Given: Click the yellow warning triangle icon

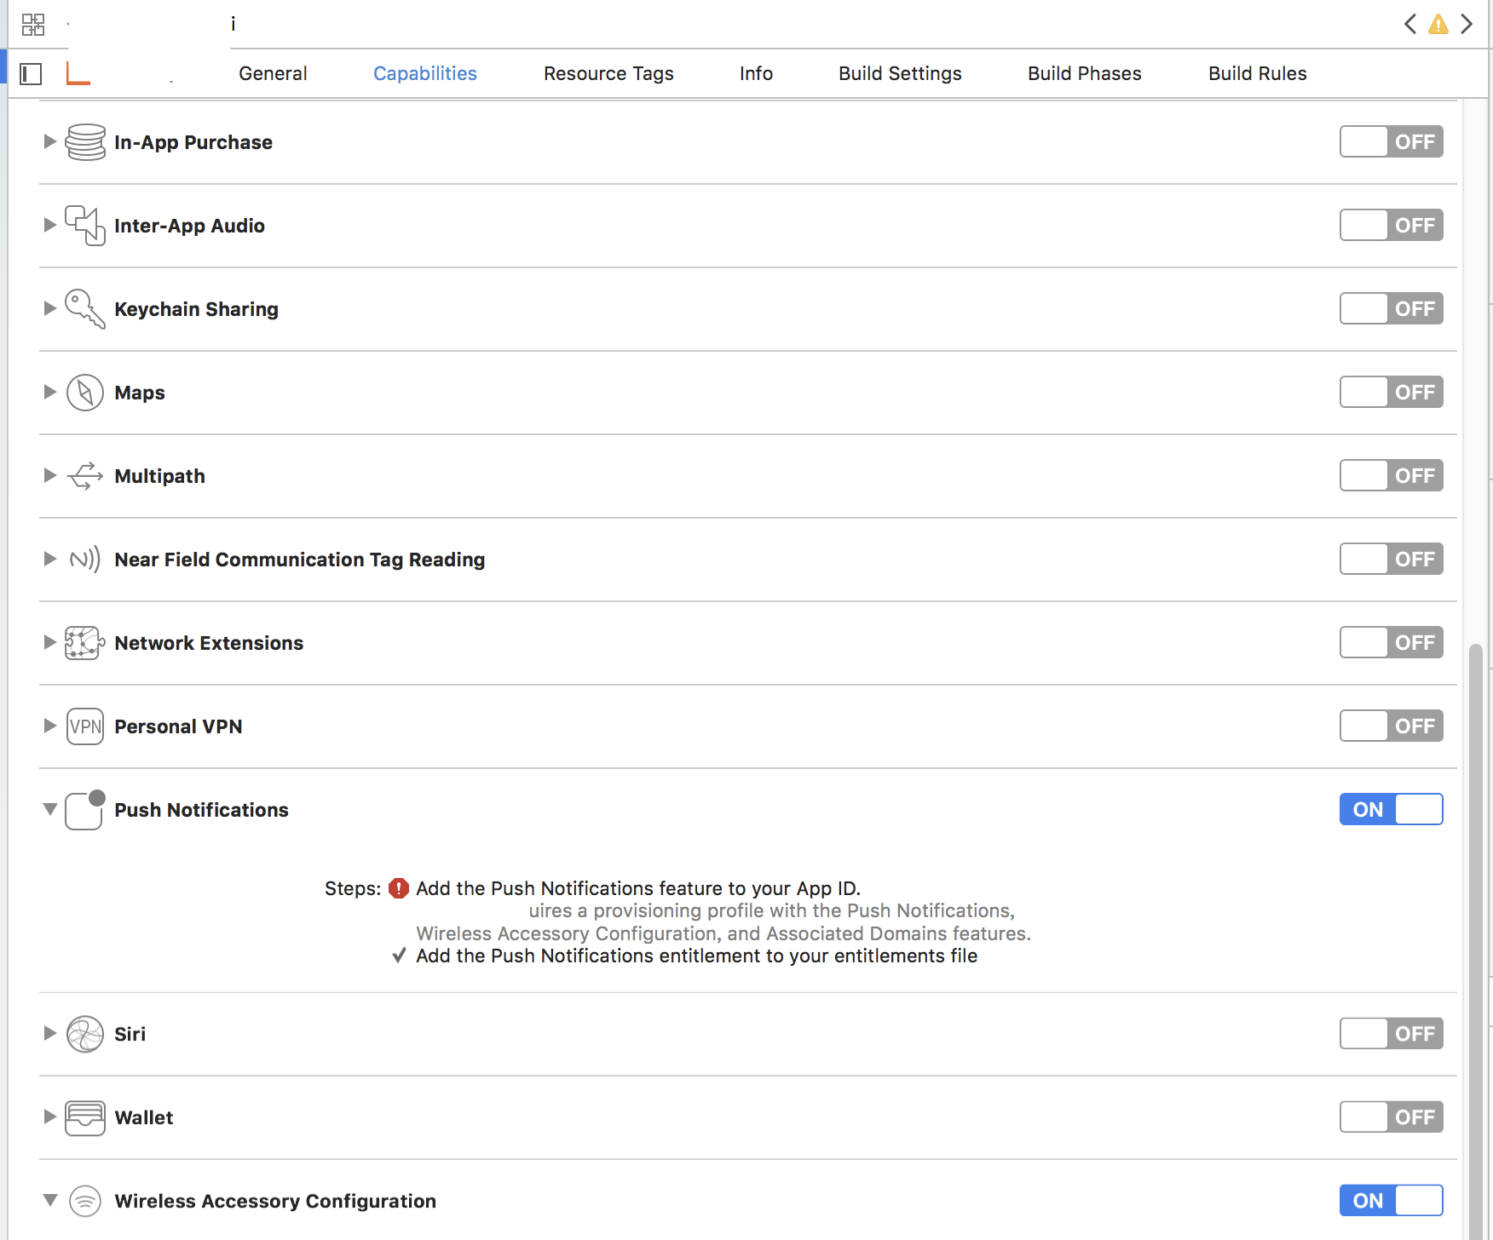Looking at the screenshot, I should coord(1438,25).
